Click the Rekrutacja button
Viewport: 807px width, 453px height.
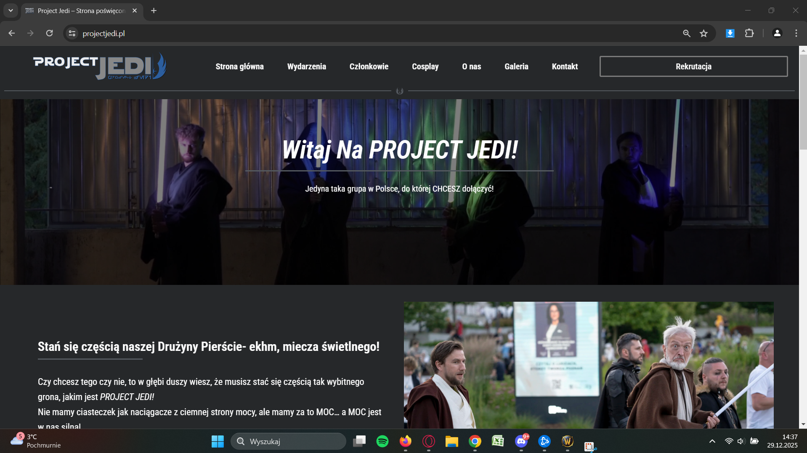click(693, 66)
